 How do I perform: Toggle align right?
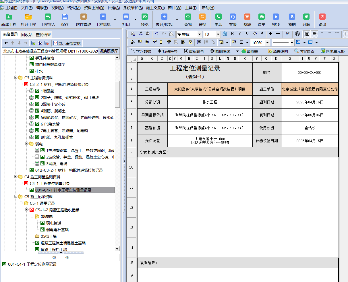tap(329, 34)
